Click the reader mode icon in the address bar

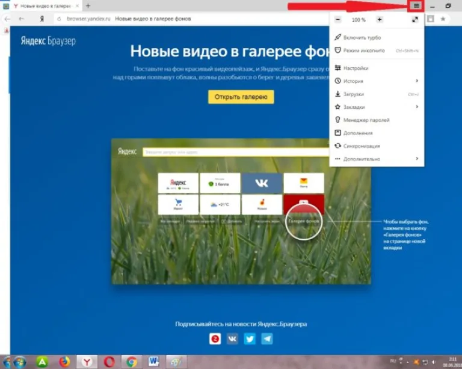tap(431, 19)
